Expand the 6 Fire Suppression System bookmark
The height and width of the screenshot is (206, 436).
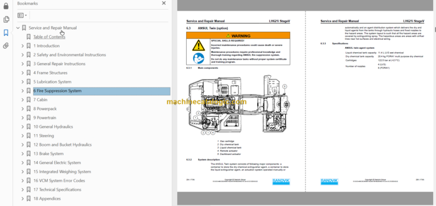pyautogui.click(x=23, y=91)
